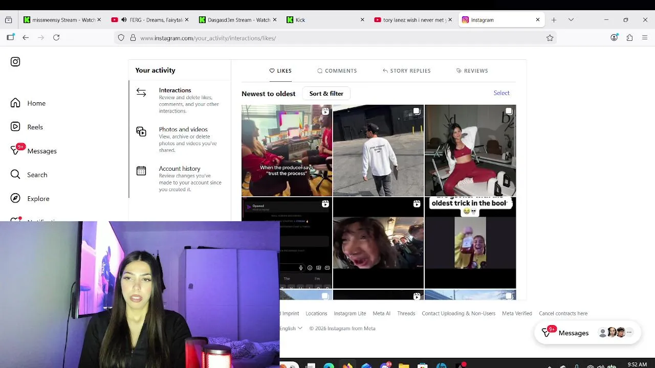Open the Instagram Lite footer link
Screen dimensions: 655x368
(350, 313)
